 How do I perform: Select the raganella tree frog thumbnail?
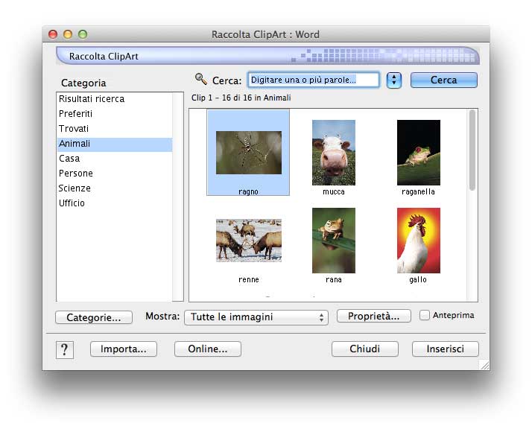[419, 153]
